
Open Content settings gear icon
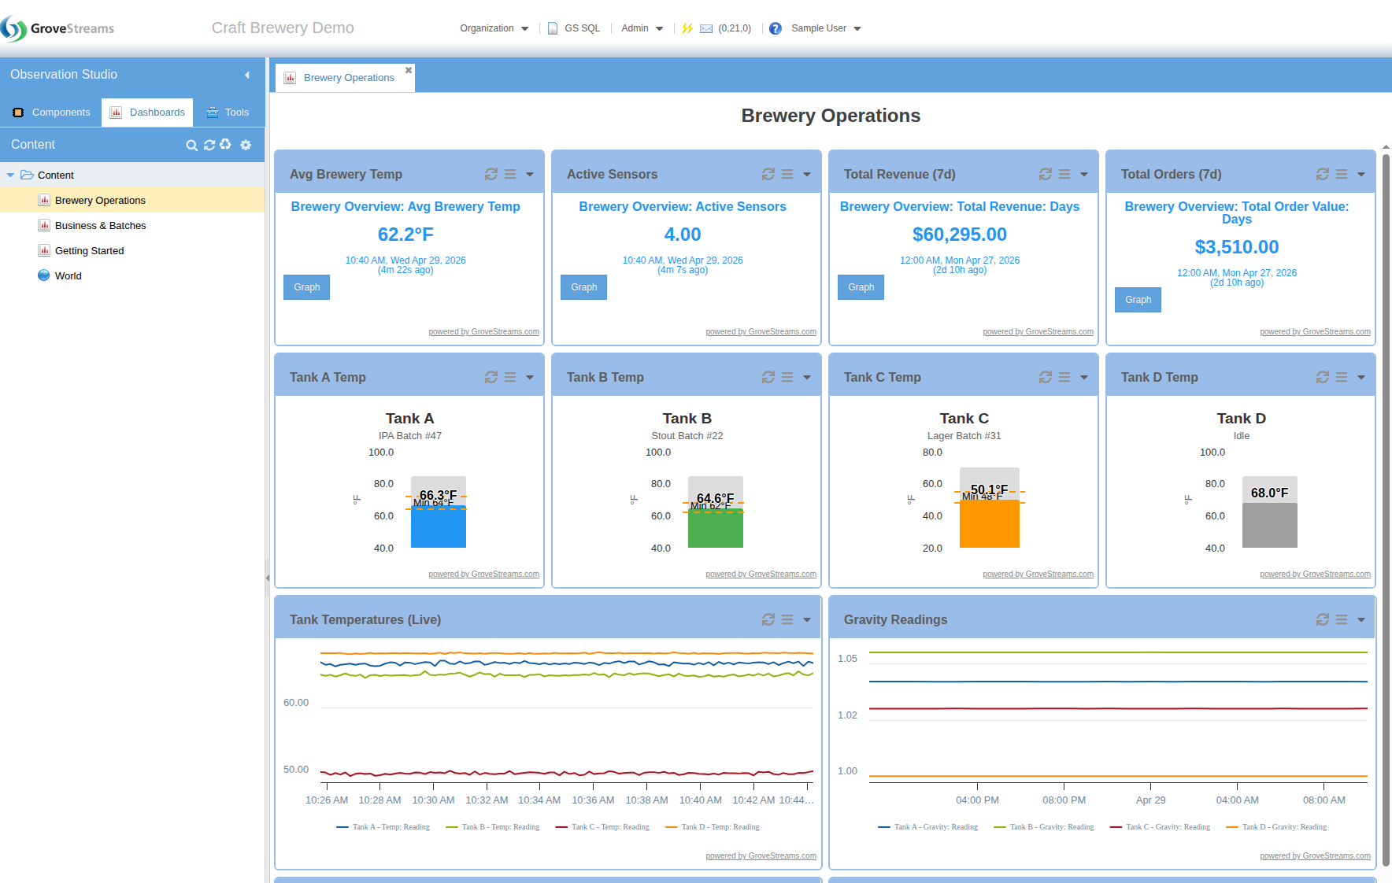click(x=246, y=145)
